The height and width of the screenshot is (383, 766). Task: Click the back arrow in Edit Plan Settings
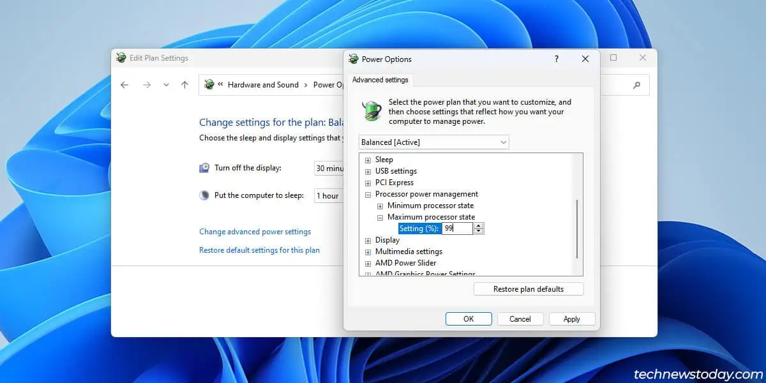pyautogui.click(x=124, y=85)
